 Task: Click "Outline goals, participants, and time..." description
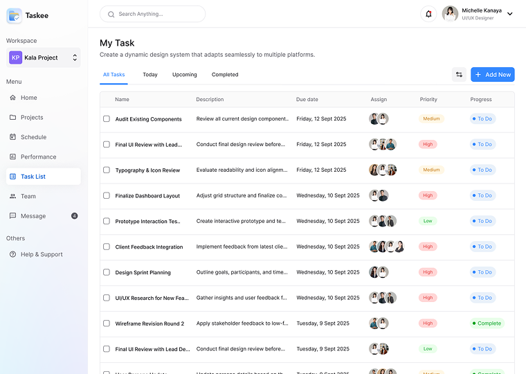click(x=242, y=272)
